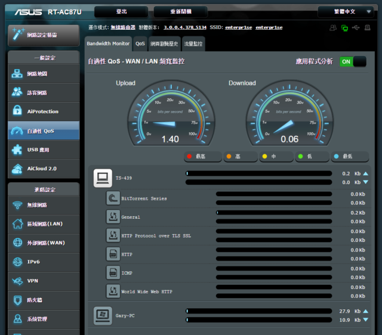Click the System Administration person icon

coord(17,318)
